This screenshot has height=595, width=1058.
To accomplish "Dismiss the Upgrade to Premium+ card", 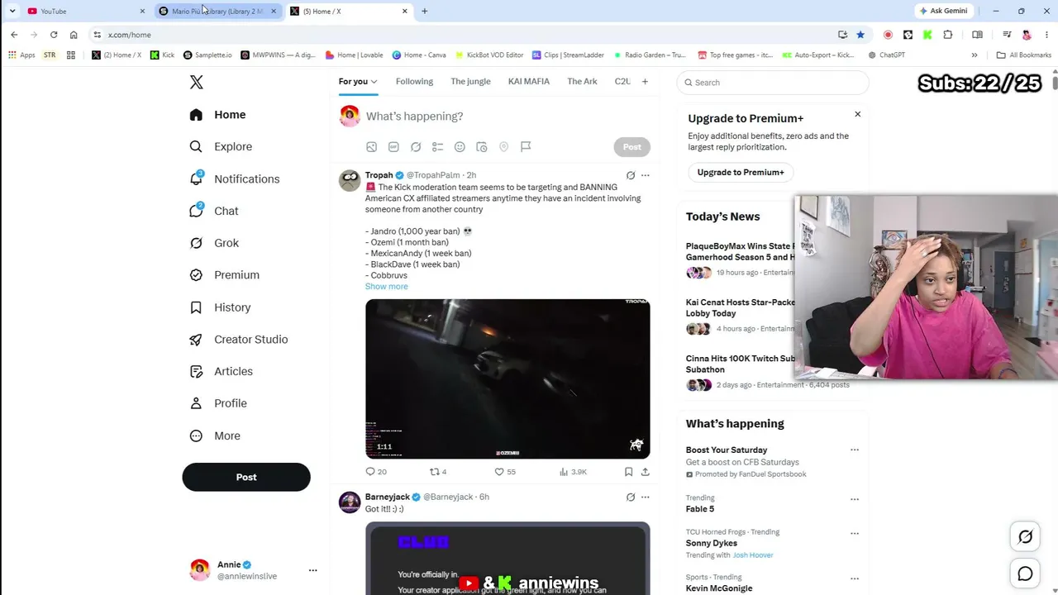I will 857,114.
